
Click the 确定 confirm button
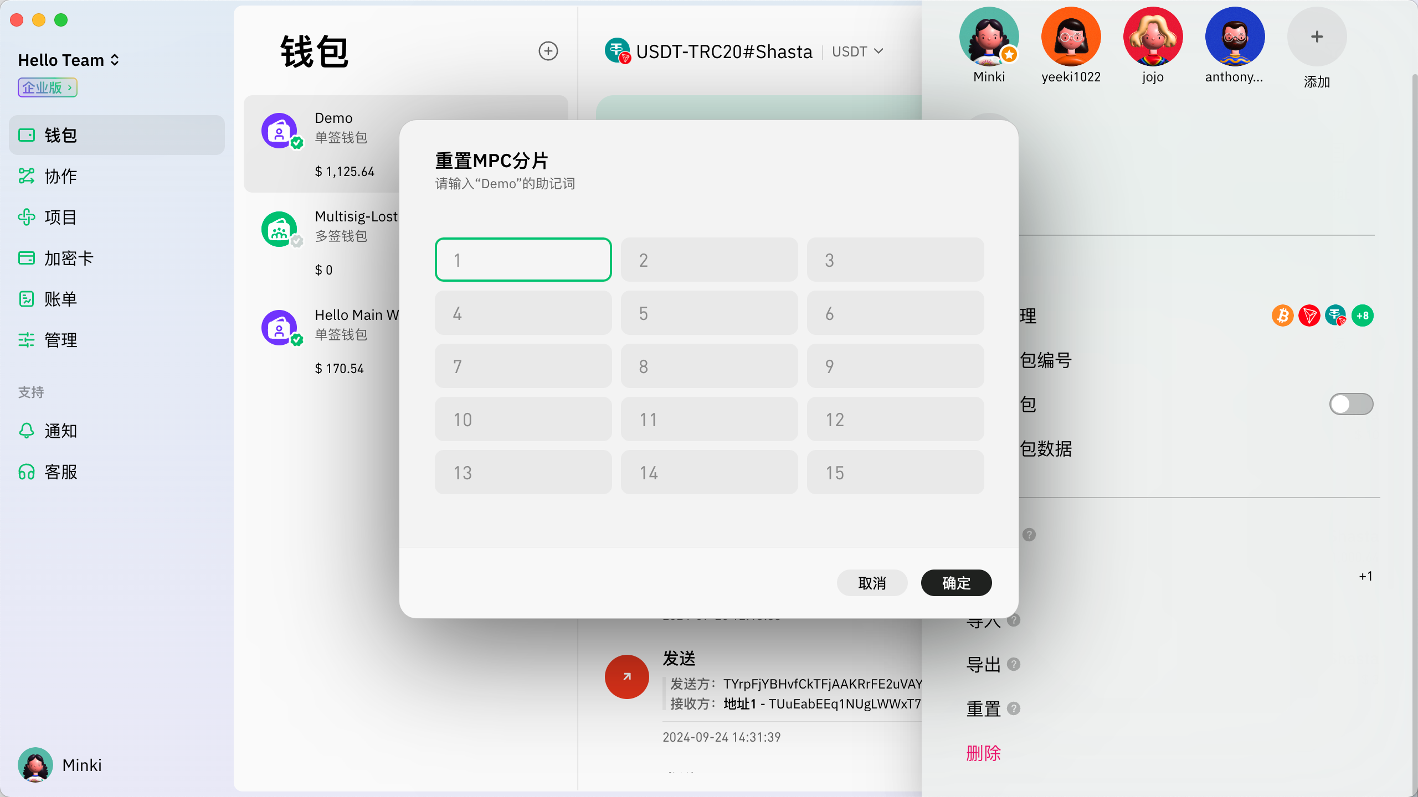click(956, 583)
